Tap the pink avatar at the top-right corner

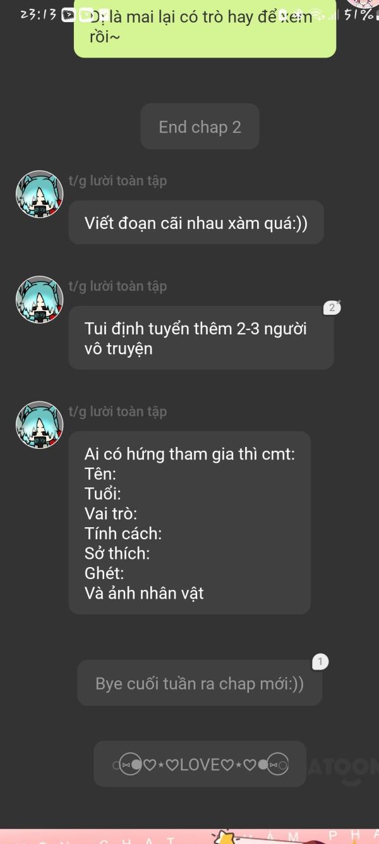point(362,5)
